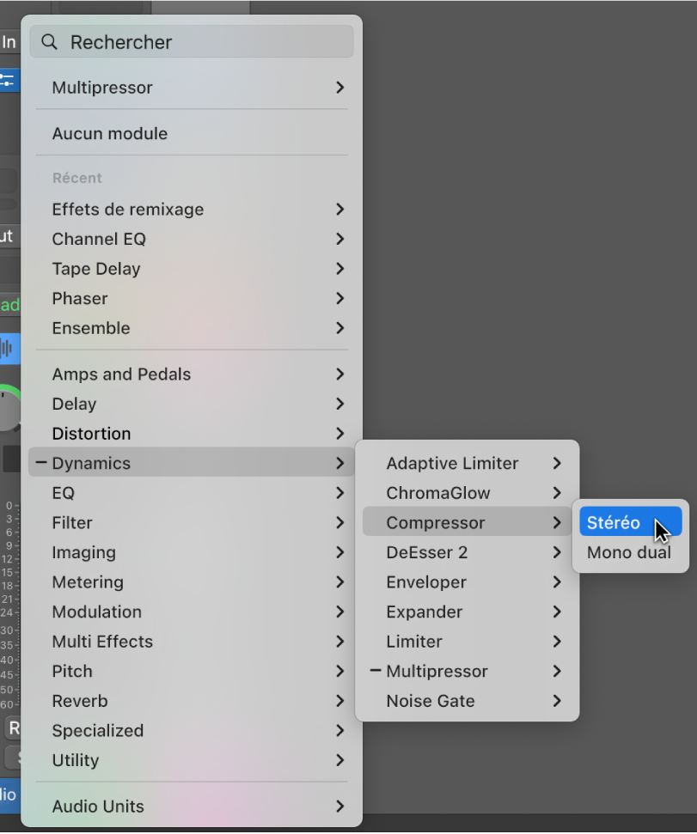Toggle the dash marker next to Dynamics
This screenshot has width=697, height=834.
tap(40, 462)
